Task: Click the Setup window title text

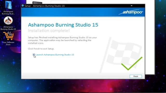Action: pos(45,6)
